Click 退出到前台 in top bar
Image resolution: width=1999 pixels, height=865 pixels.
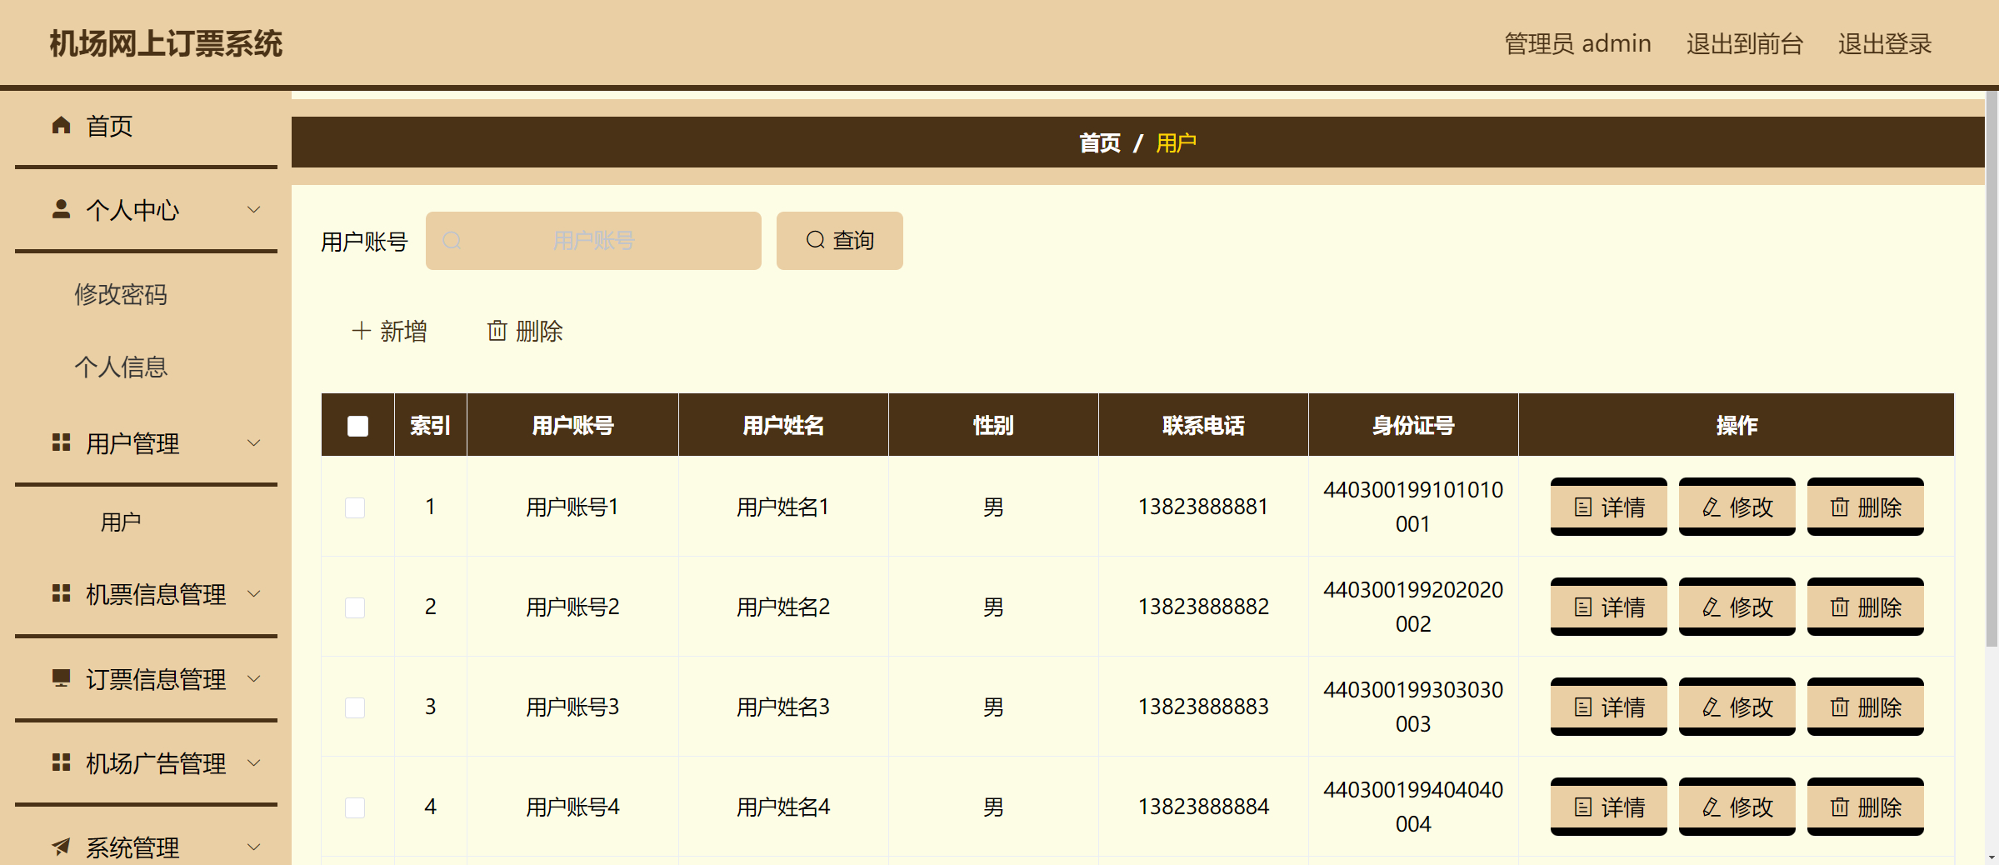(1745, 43)
